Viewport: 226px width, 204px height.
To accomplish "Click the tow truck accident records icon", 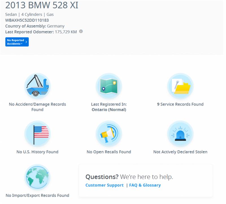I will point(38,87).
